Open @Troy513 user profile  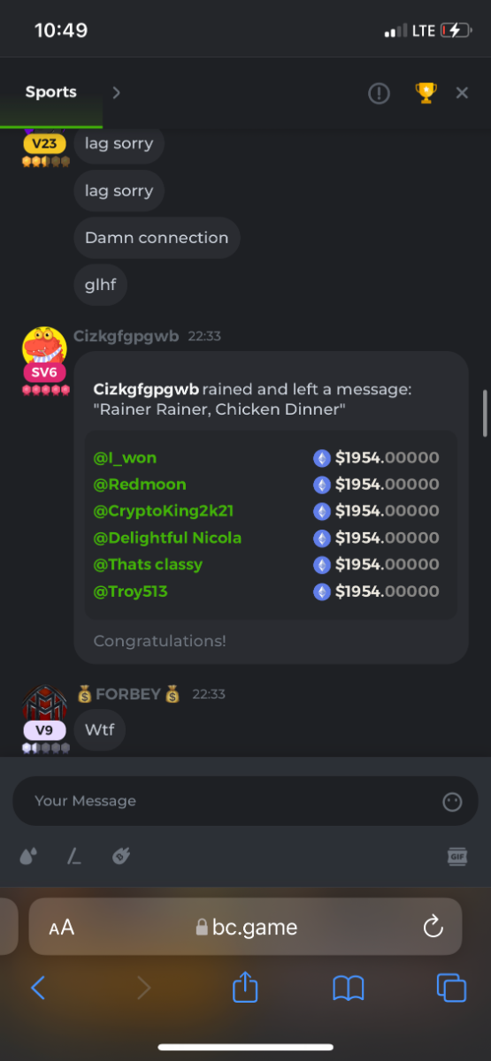coord(130,591)
